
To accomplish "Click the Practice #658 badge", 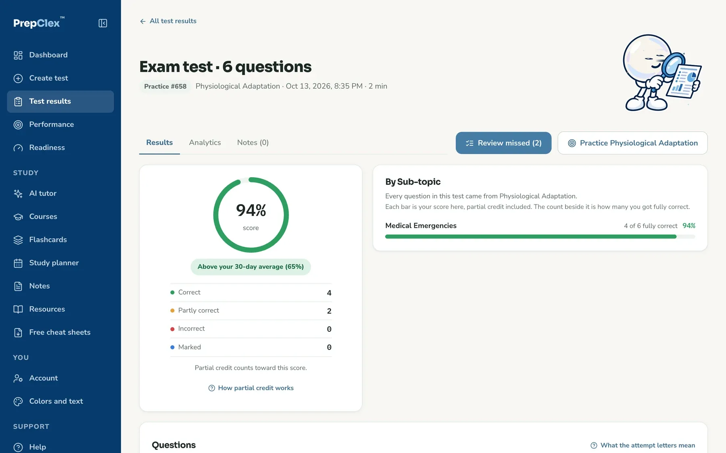I will [165, 87].
